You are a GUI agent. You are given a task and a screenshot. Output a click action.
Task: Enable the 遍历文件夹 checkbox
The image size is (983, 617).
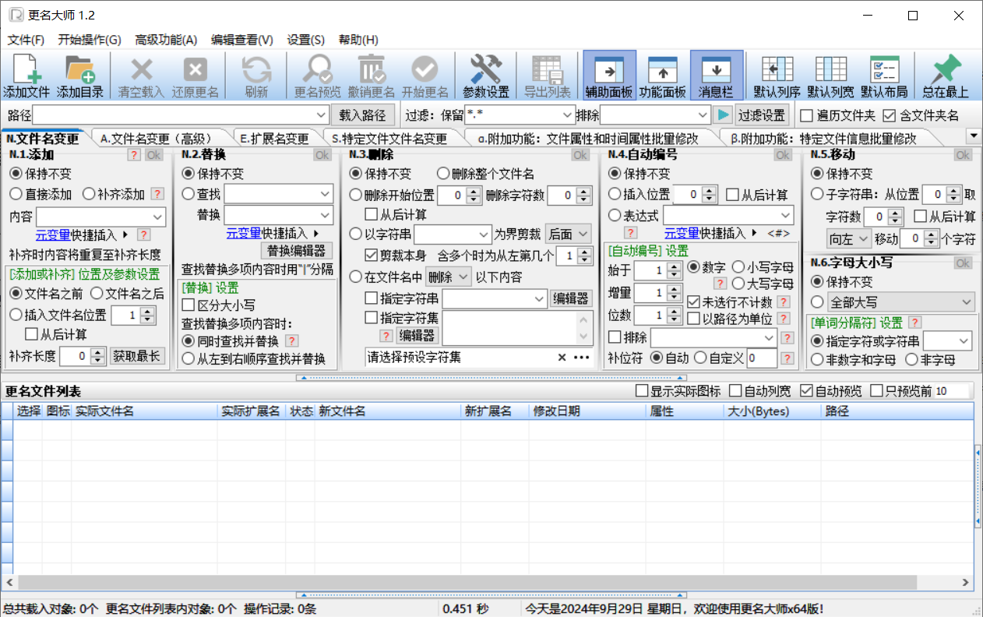(x=807, y=116)
